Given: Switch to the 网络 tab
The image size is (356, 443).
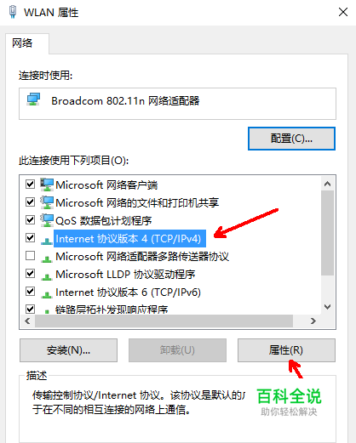Looking at the screenshot, I should click(x=22, y=43).
